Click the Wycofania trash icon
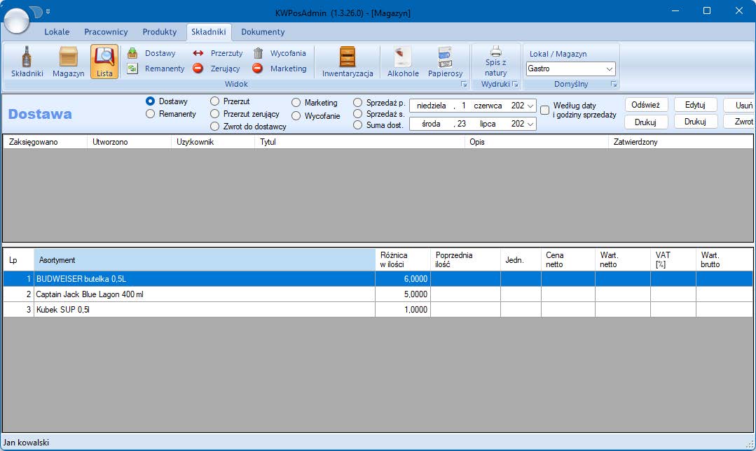 pyautogui.click(x=258, y=53)
